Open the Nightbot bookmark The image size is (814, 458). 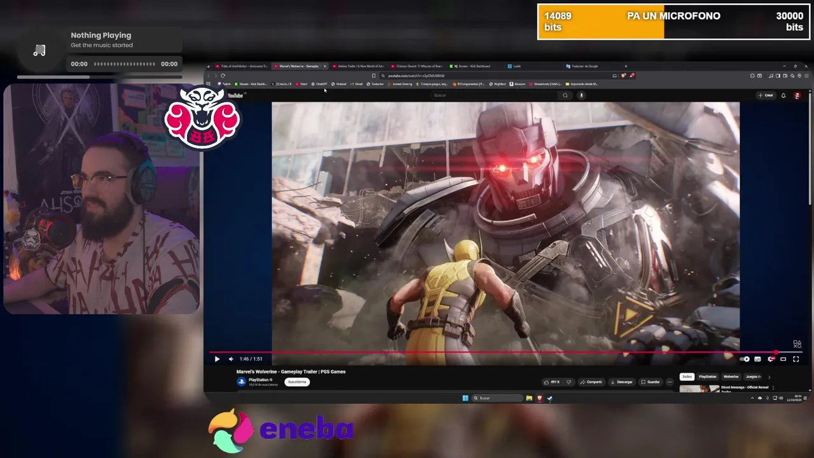497,84
